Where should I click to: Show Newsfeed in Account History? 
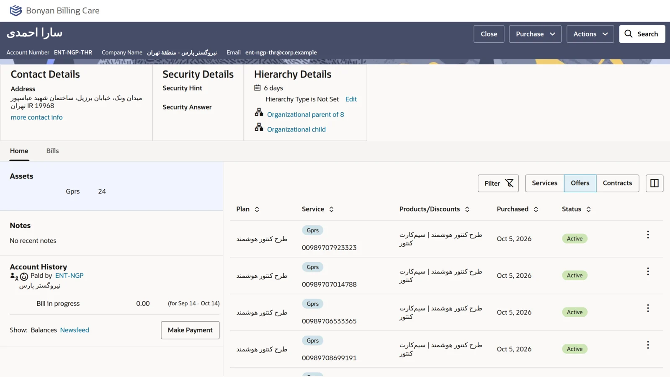pos(75,330)
